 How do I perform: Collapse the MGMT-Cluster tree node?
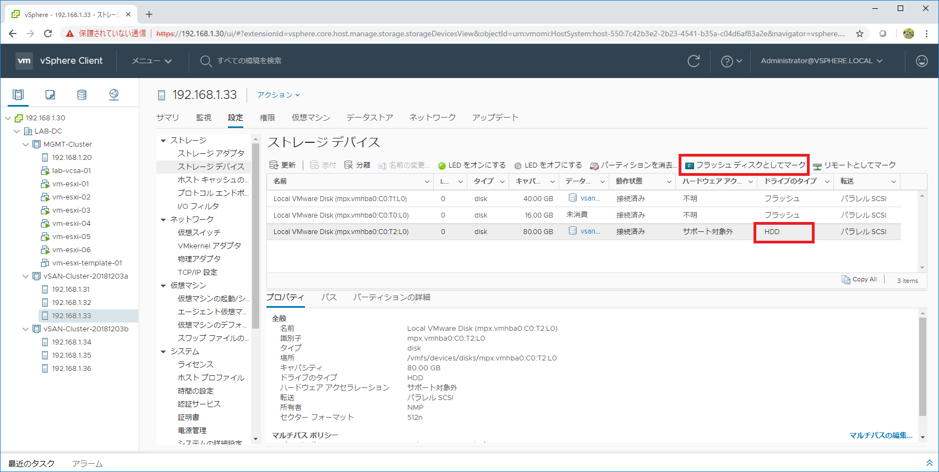pyautogui.click(x=25, y=145)
